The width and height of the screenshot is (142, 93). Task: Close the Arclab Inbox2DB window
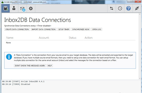point(138,2)
